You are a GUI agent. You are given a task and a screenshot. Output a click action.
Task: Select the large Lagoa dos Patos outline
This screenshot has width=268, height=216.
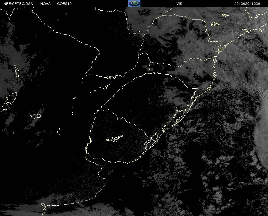click(x=174, y=119)
